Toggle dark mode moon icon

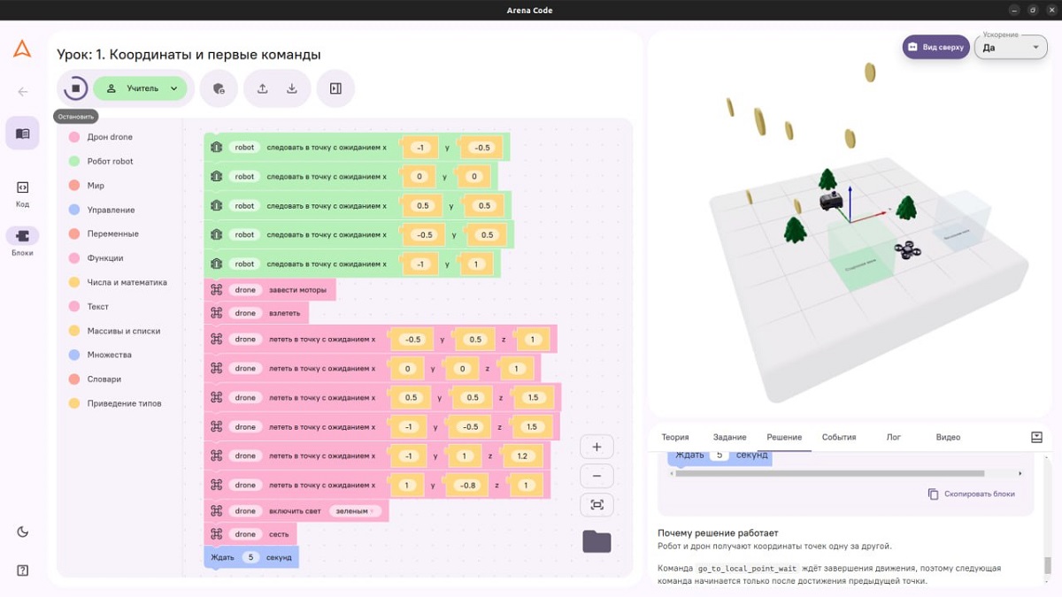click(23, 532)
